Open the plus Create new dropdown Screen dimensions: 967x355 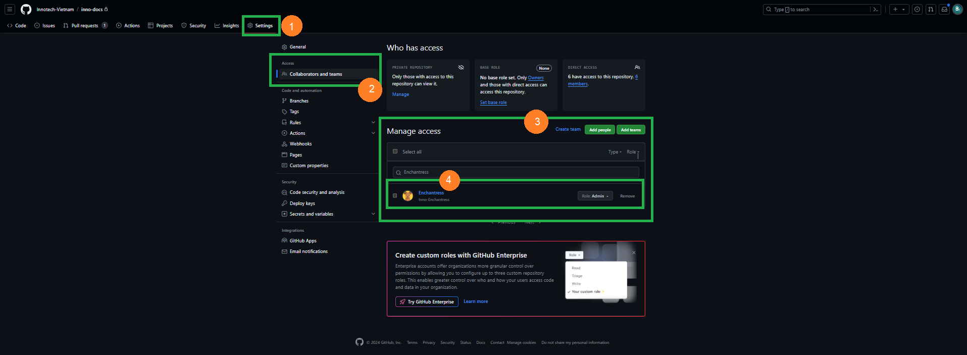(x=899, y=9)
